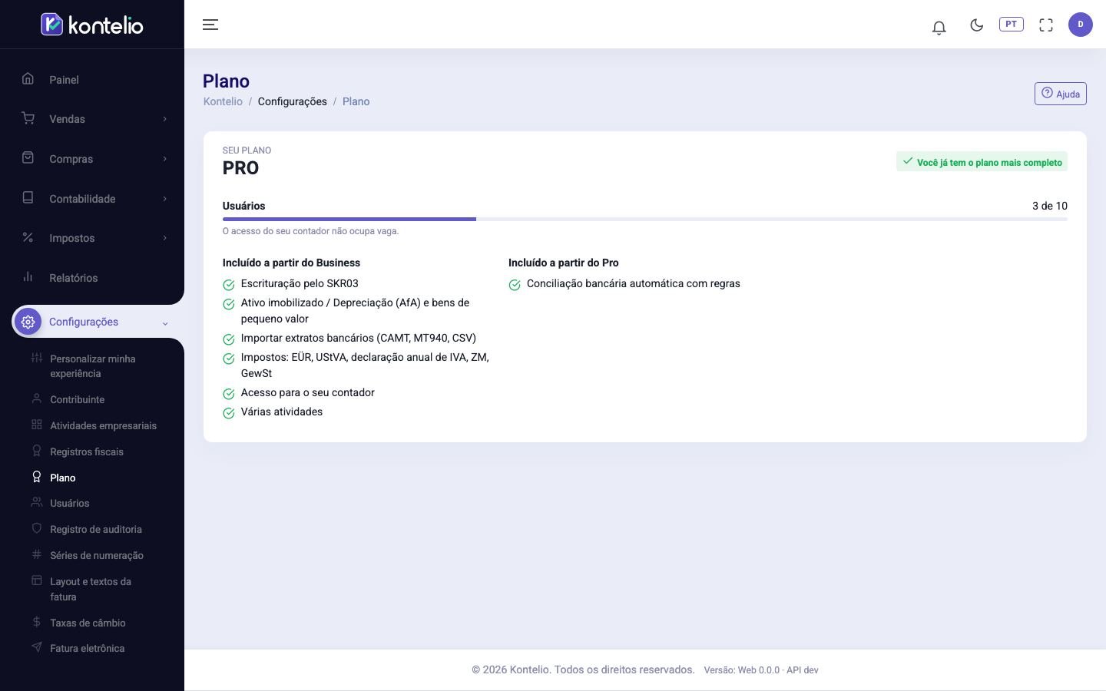Image resolution: width=1106 pixels, height=691 pixels.
Task: Click the 'Você já tem o plano mais completo' badge
Action: point(982,161)
